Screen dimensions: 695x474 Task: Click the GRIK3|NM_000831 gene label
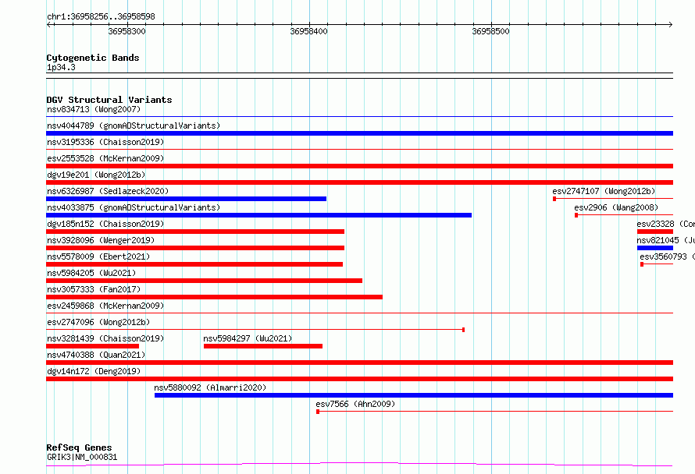(x=82, y=457)
